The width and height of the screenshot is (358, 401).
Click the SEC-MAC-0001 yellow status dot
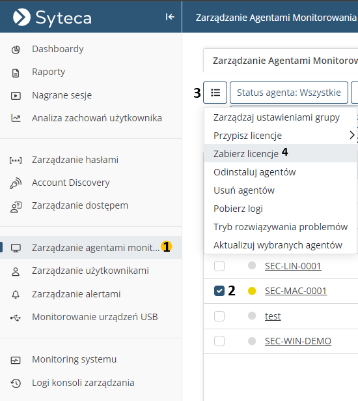252,291
